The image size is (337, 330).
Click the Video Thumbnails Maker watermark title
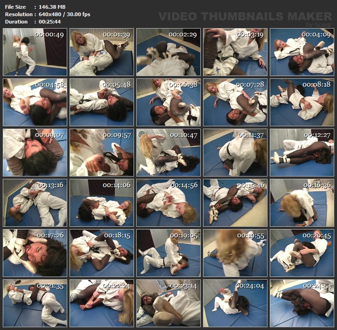click(x=245, y=16)
